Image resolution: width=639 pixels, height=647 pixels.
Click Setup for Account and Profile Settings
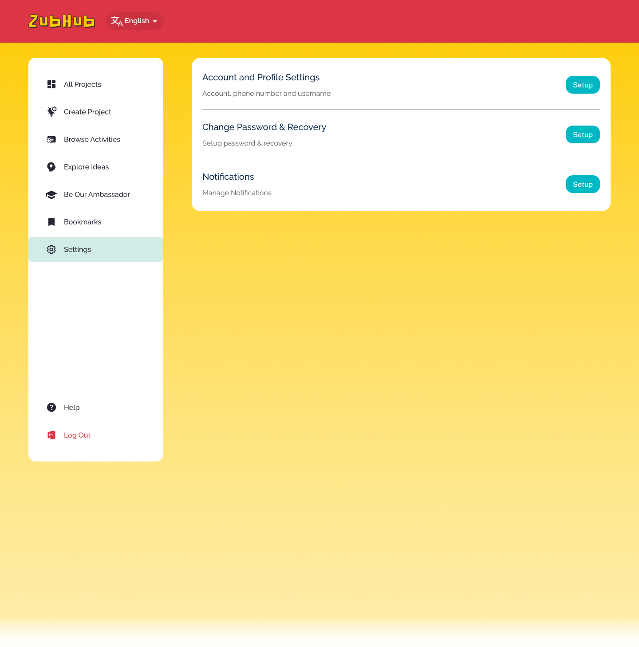tap(583, 85)
